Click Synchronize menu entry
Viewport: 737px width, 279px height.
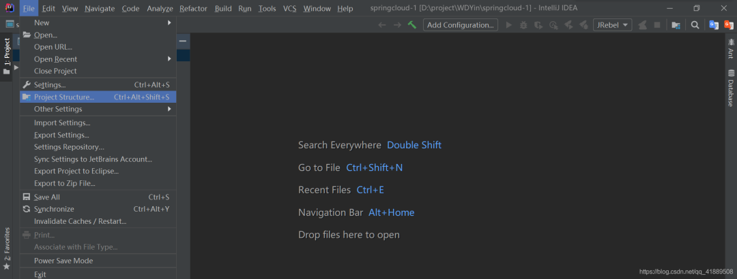pyautogui.click(x=98, y=209)
